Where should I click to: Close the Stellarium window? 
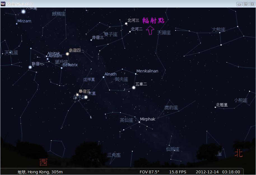252,4
